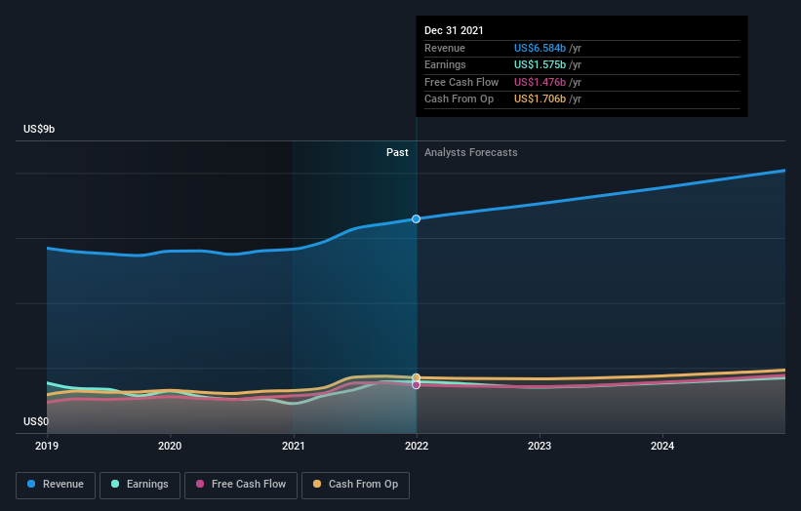The height and width of the screenshot is (511, 801).
Task: Click the Earnings row label in tooltip
Action: tap(445, 64)
